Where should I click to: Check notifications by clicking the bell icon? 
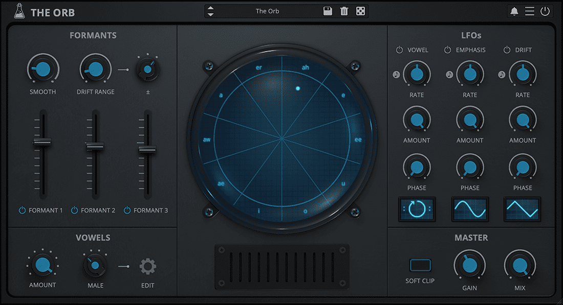[x=514, y=11]
